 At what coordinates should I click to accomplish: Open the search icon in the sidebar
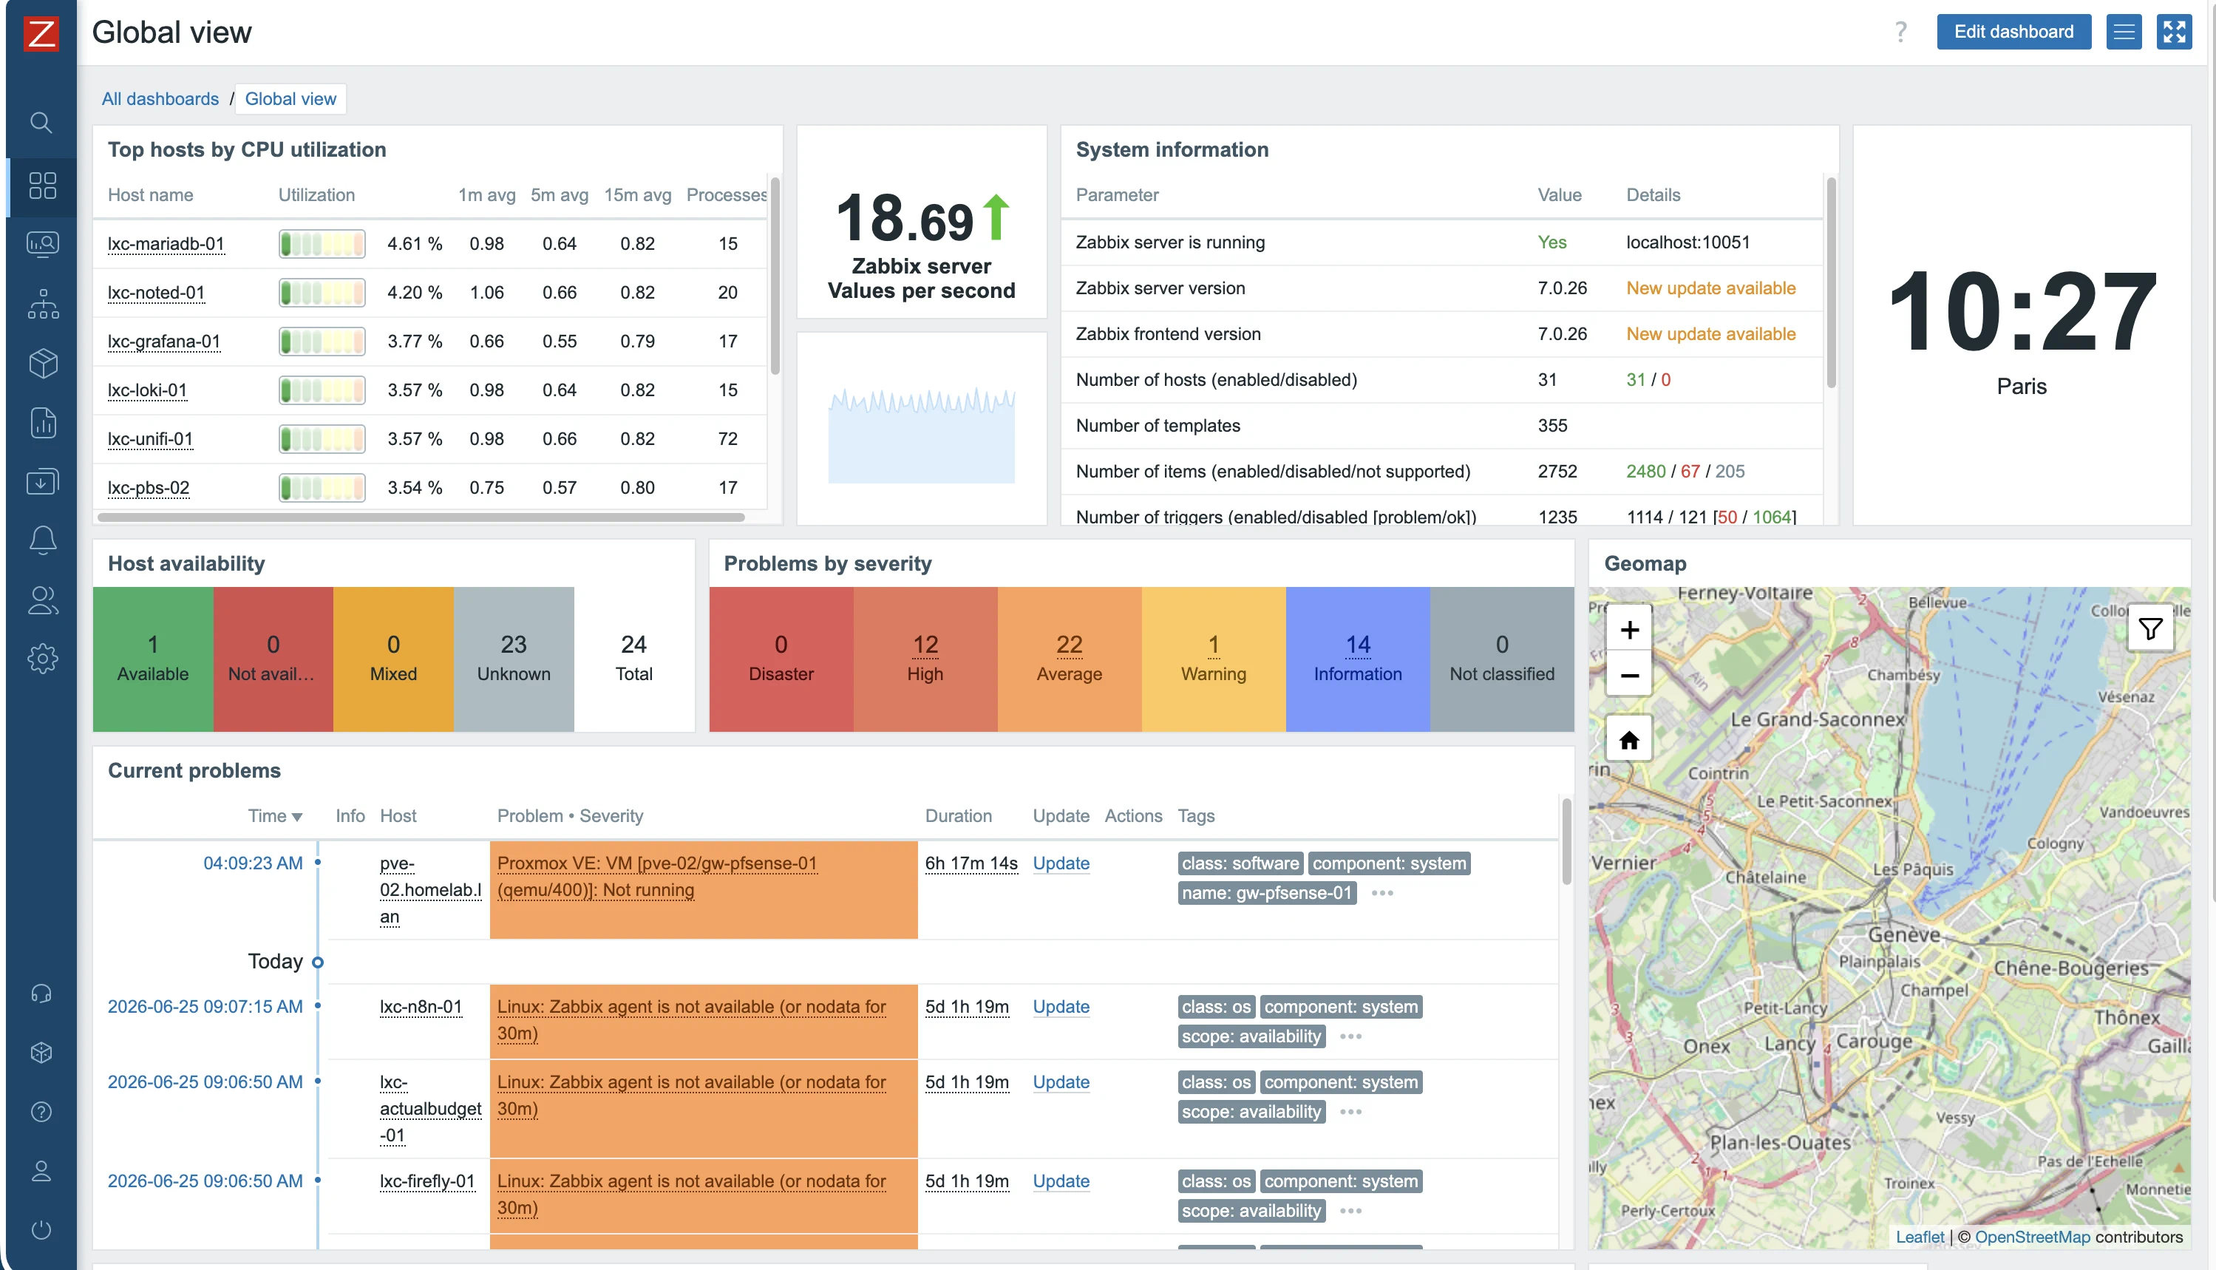tap(41, 122)
